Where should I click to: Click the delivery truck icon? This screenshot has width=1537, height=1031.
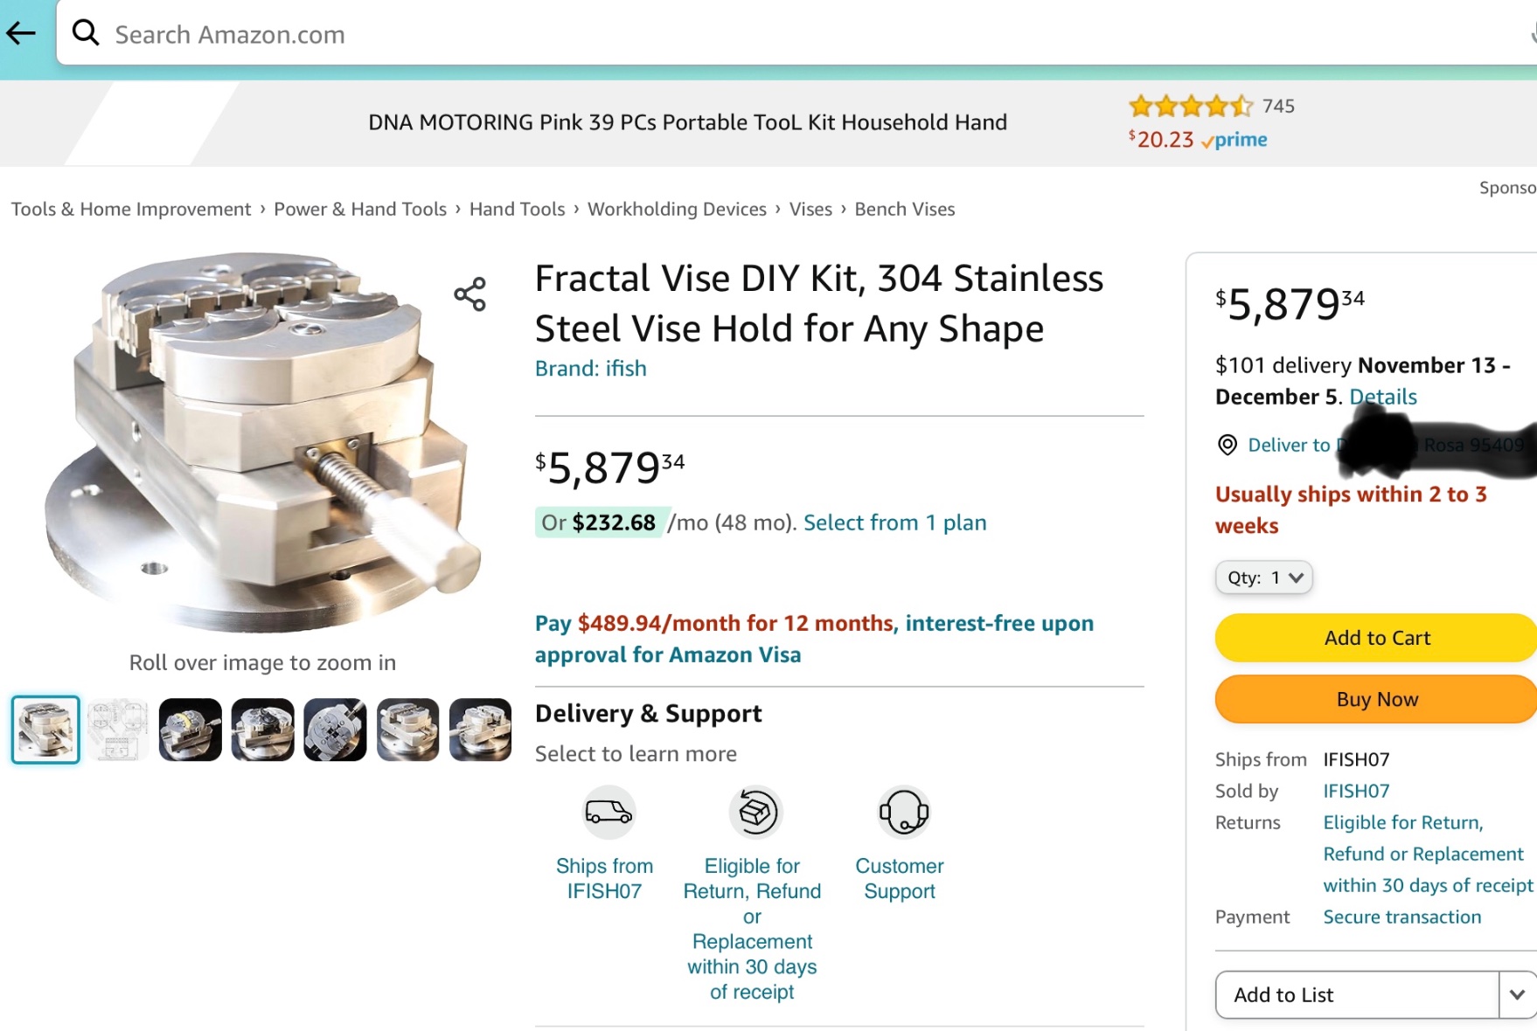(x=608, y=813)
